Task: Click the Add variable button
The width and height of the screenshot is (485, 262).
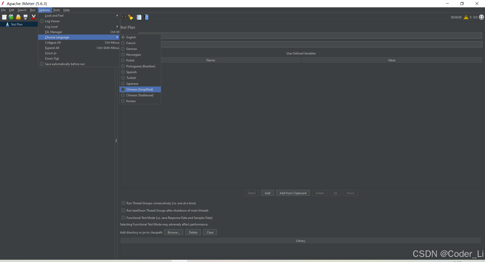Action: coord(268,193)
